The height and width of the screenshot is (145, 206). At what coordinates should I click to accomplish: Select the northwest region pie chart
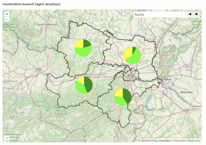tap(83, 48)
